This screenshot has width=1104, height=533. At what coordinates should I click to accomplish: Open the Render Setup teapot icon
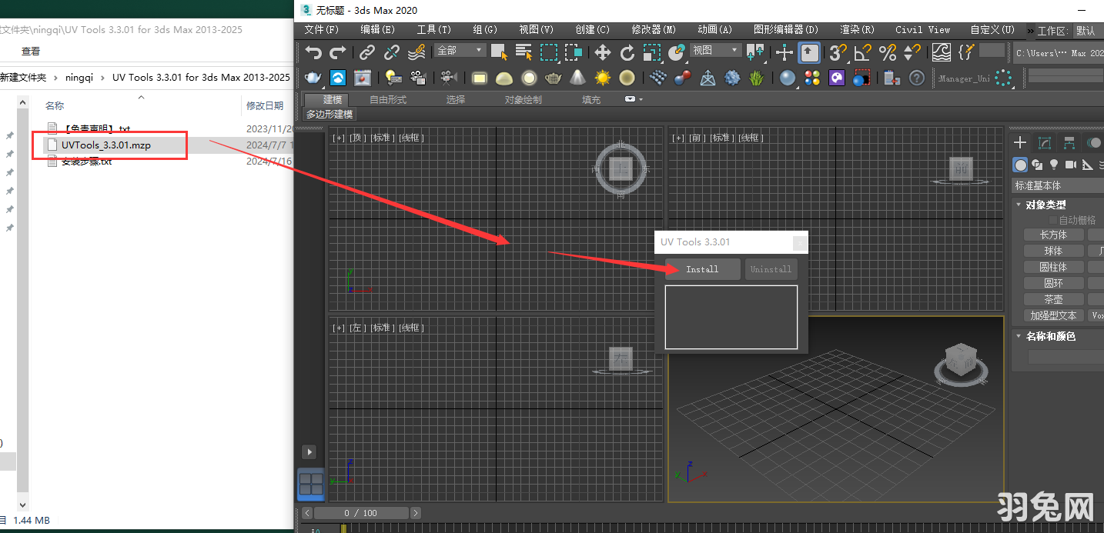[312, 77]
